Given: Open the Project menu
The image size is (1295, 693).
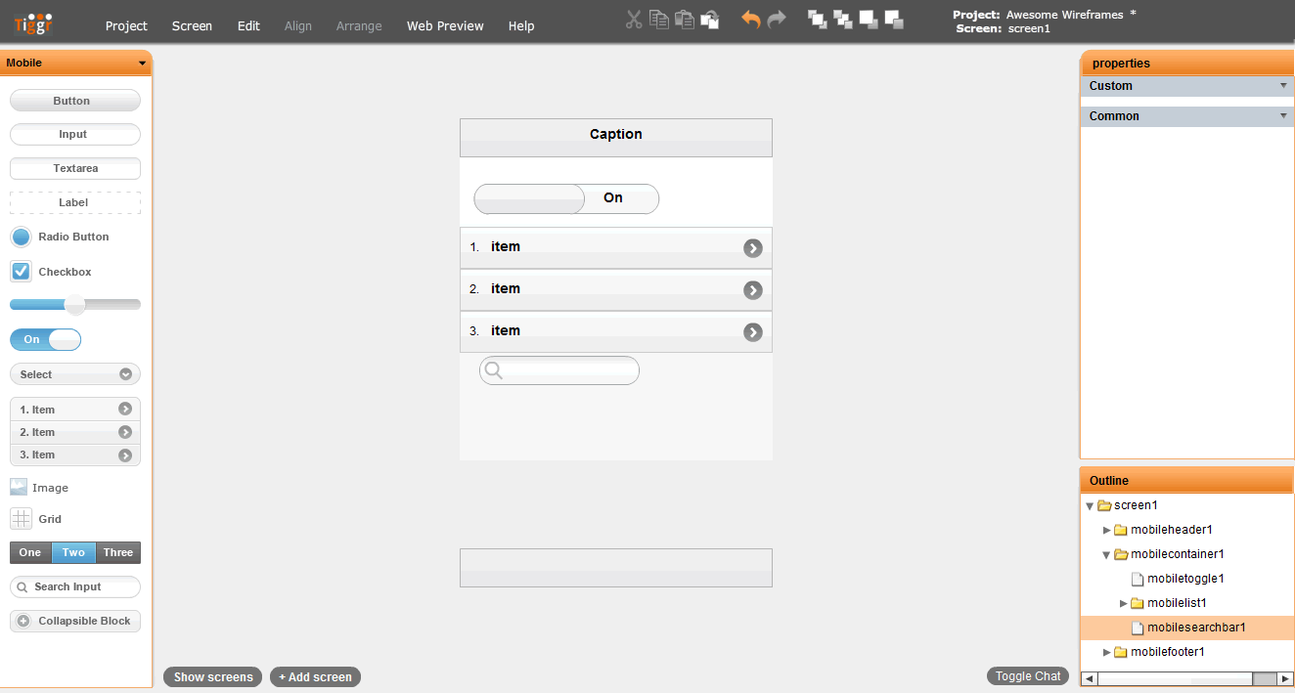Looking at the screenshot, I should coord(126,25).
